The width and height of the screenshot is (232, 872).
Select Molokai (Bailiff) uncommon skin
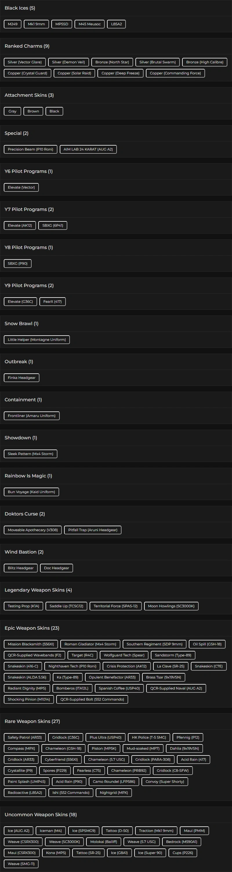(x=103, y=841)
